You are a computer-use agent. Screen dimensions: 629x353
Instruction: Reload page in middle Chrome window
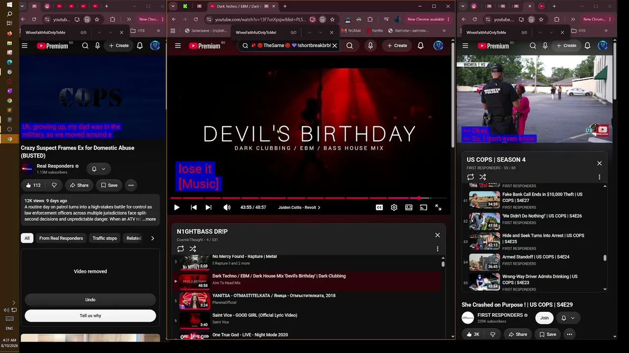coord(196,20)
